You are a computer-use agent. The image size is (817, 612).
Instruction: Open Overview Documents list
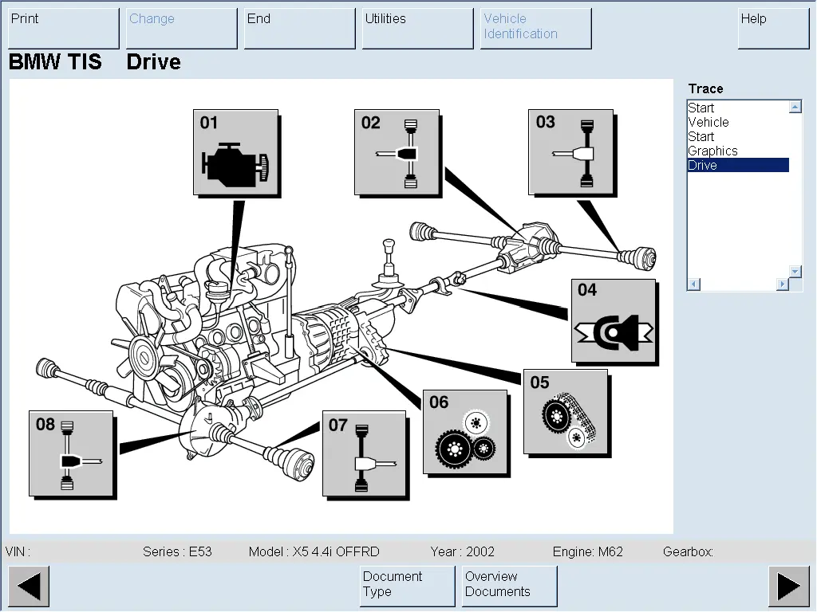(x=509, y=586)
